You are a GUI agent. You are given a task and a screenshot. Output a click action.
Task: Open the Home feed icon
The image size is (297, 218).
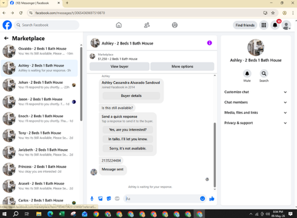pos(119,25)
